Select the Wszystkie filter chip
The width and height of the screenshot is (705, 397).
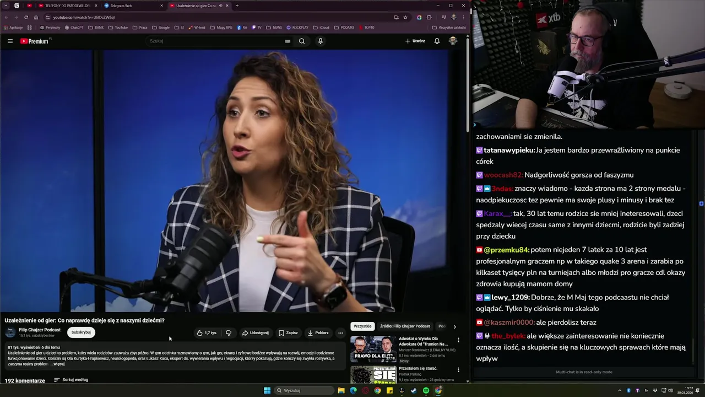362,326
